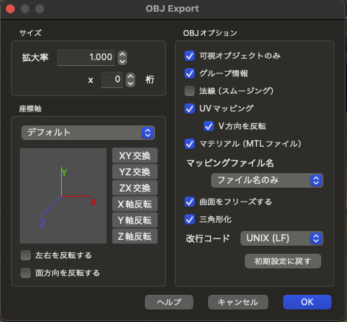Image resolution: width=347 pixels, height=322 pixels.
Task: Click the 初期設定に戻す reset button
Action: click(283, 261)
